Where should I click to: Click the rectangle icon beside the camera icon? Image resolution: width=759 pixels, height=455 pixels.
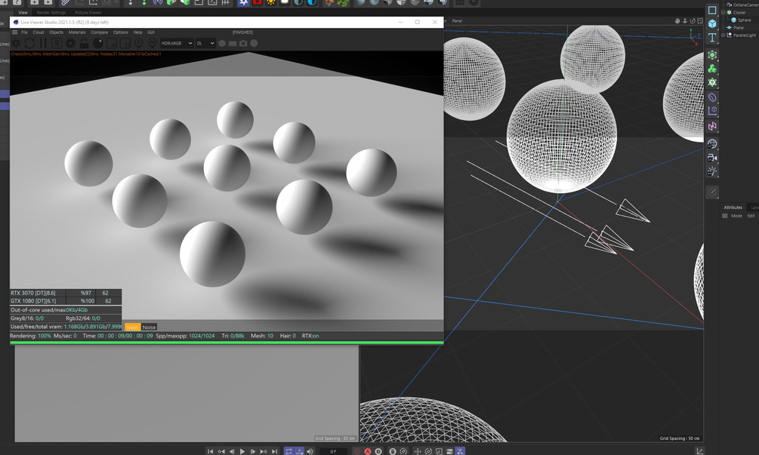[233, 43]
